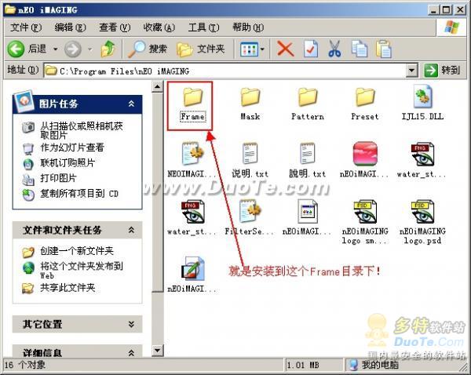Image resolution: width=471 pixels, height=375 pixels.
Task: Click the green Back (后退) button
Action: click(x=27, y=49)
